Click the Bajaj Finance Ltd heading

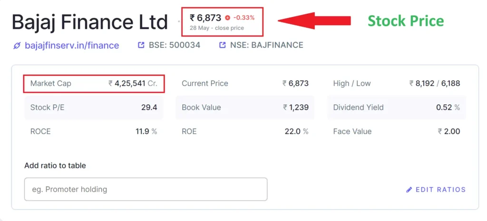[90, 22]
